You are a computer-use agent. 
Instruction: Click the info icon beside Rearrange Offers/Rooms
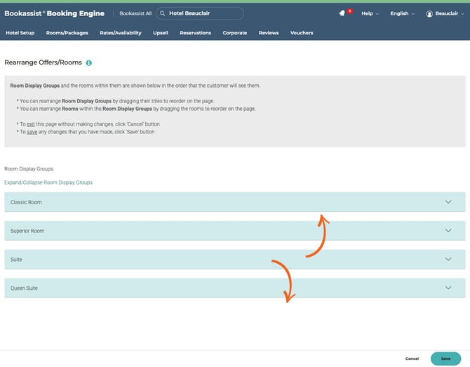(x=89, y=63)
